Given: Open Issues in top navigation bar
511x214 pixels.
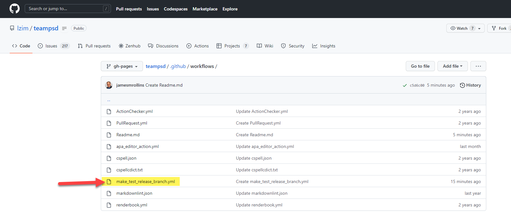Looking at the screenshot, I should tap(153, 9).
